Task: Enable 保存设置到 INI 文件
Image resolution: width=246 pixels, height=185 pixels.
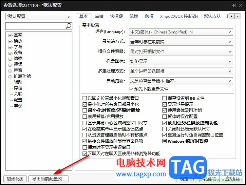Action: [164, 98]
